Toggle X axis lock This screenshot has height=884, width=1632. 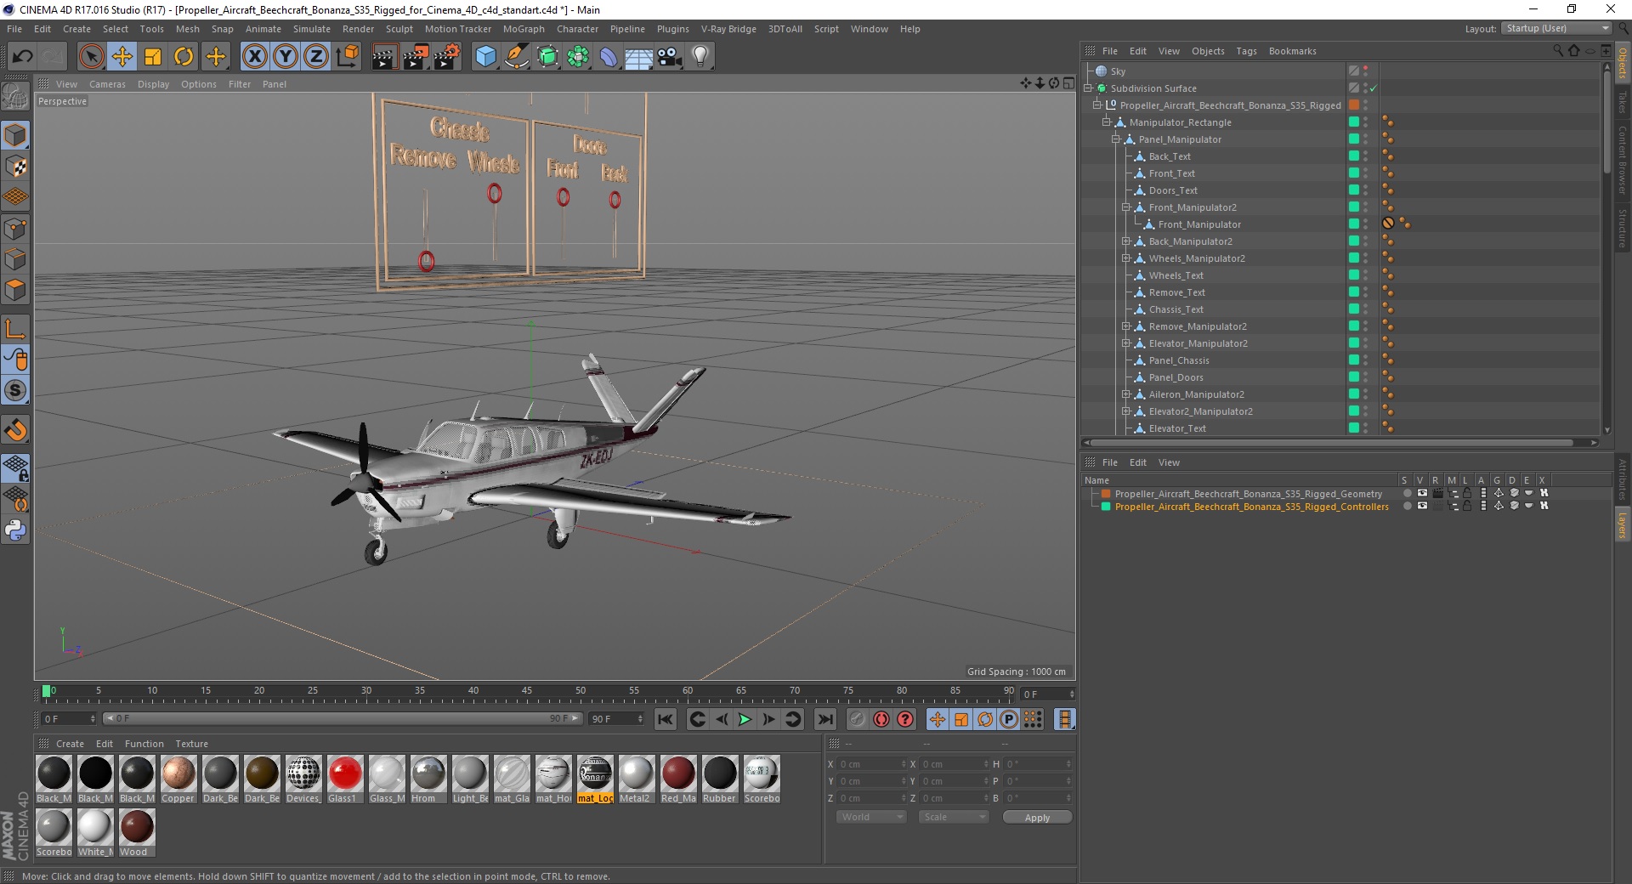(254, 57)
